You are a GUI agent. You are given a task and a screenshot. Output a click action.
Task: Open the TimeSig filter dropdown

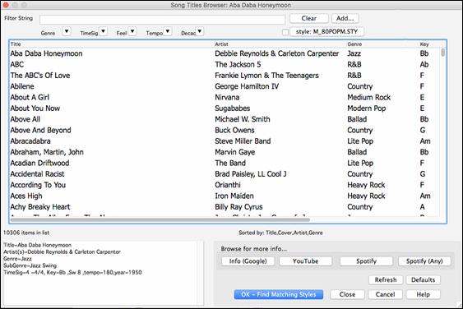(103, 31)
